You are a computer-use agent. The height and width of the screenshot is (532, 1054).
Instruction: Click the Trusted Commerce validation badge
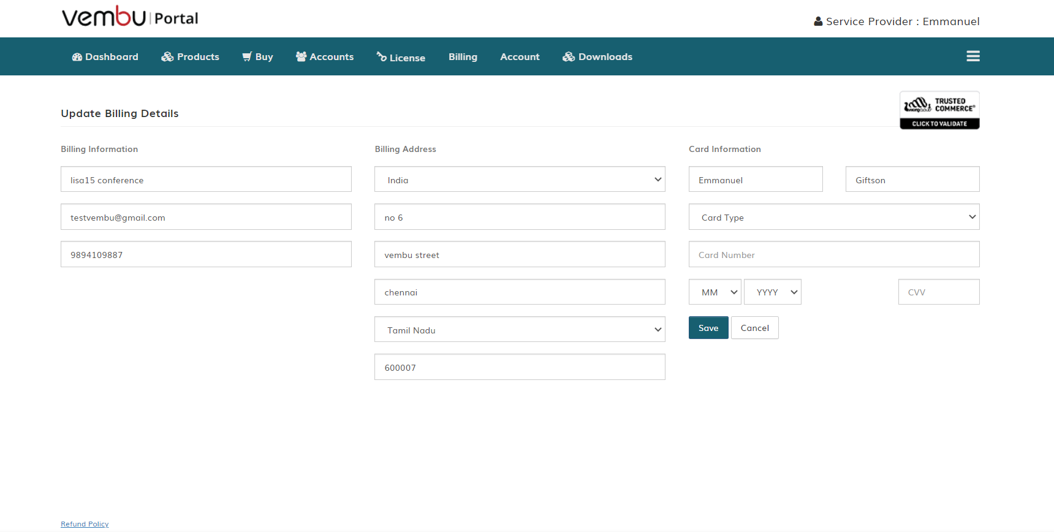pos(939,110)
